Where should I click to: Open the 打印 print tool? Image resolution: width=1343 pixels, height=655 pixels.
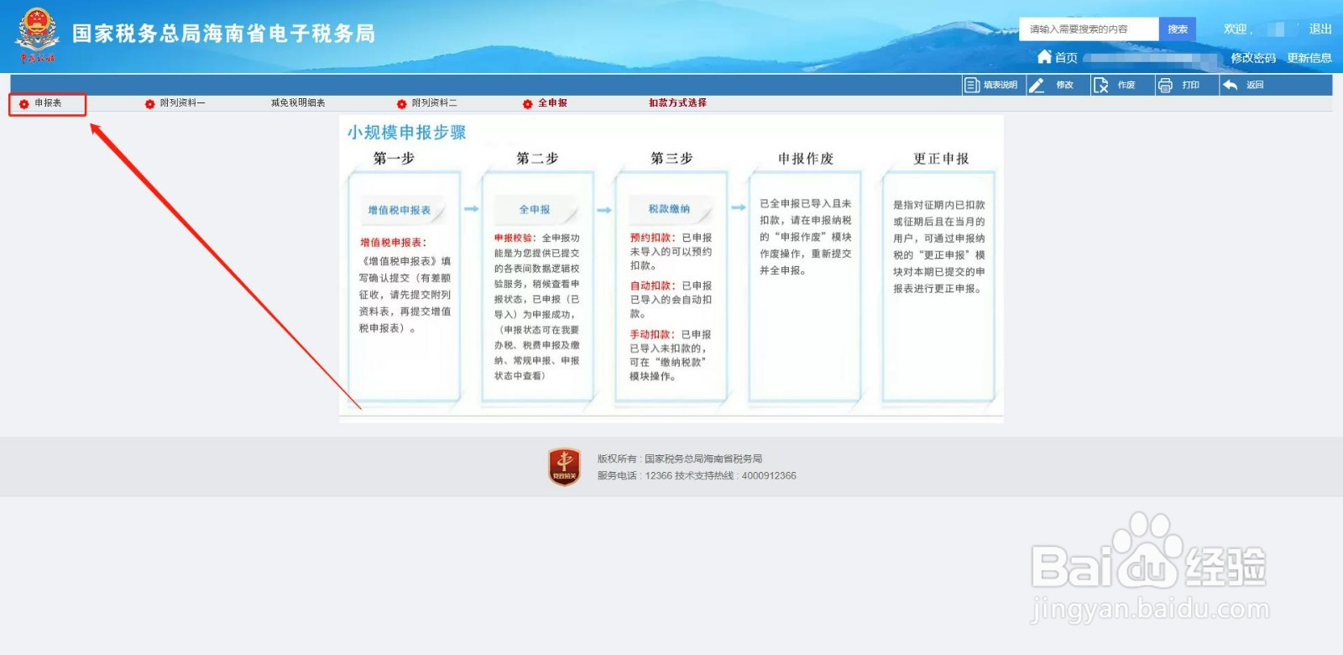[x=1178, y=85]
